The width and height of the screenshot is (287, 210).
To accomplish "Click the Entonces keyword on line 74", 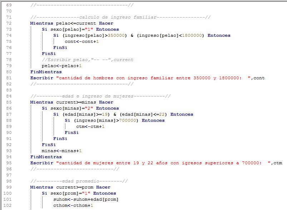I will (219, 35).
